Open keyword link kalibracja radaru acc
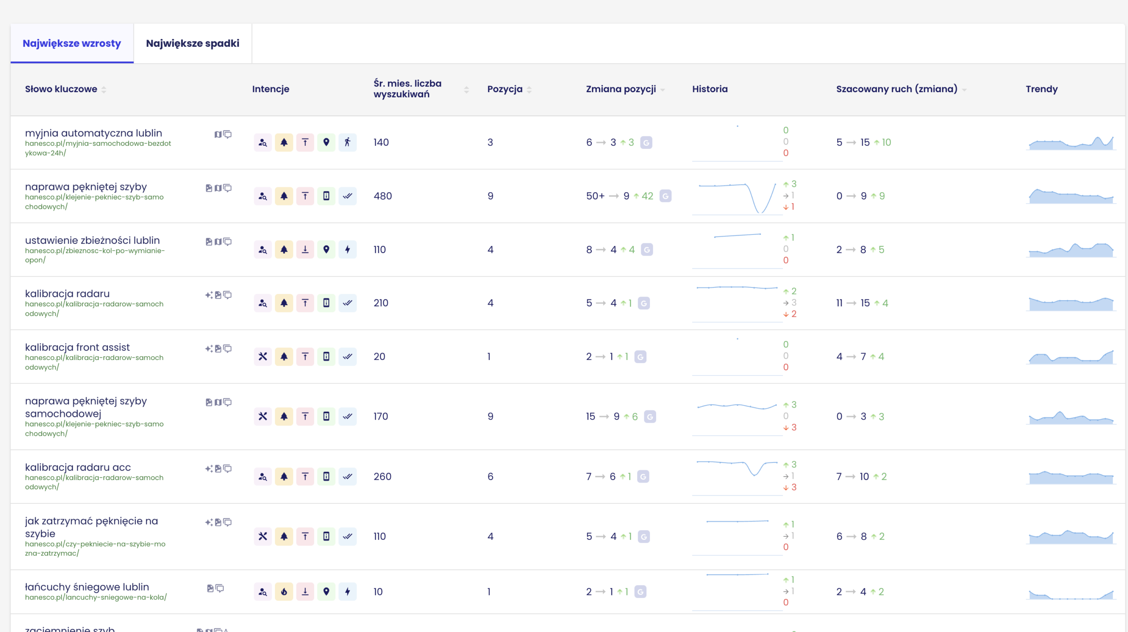Viewport: 1128px width, 632px height. [78, 467]
